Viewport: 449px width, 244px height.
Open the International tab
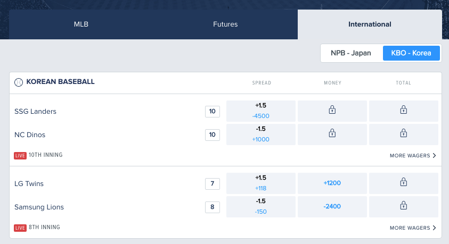(x=370, y=24)
